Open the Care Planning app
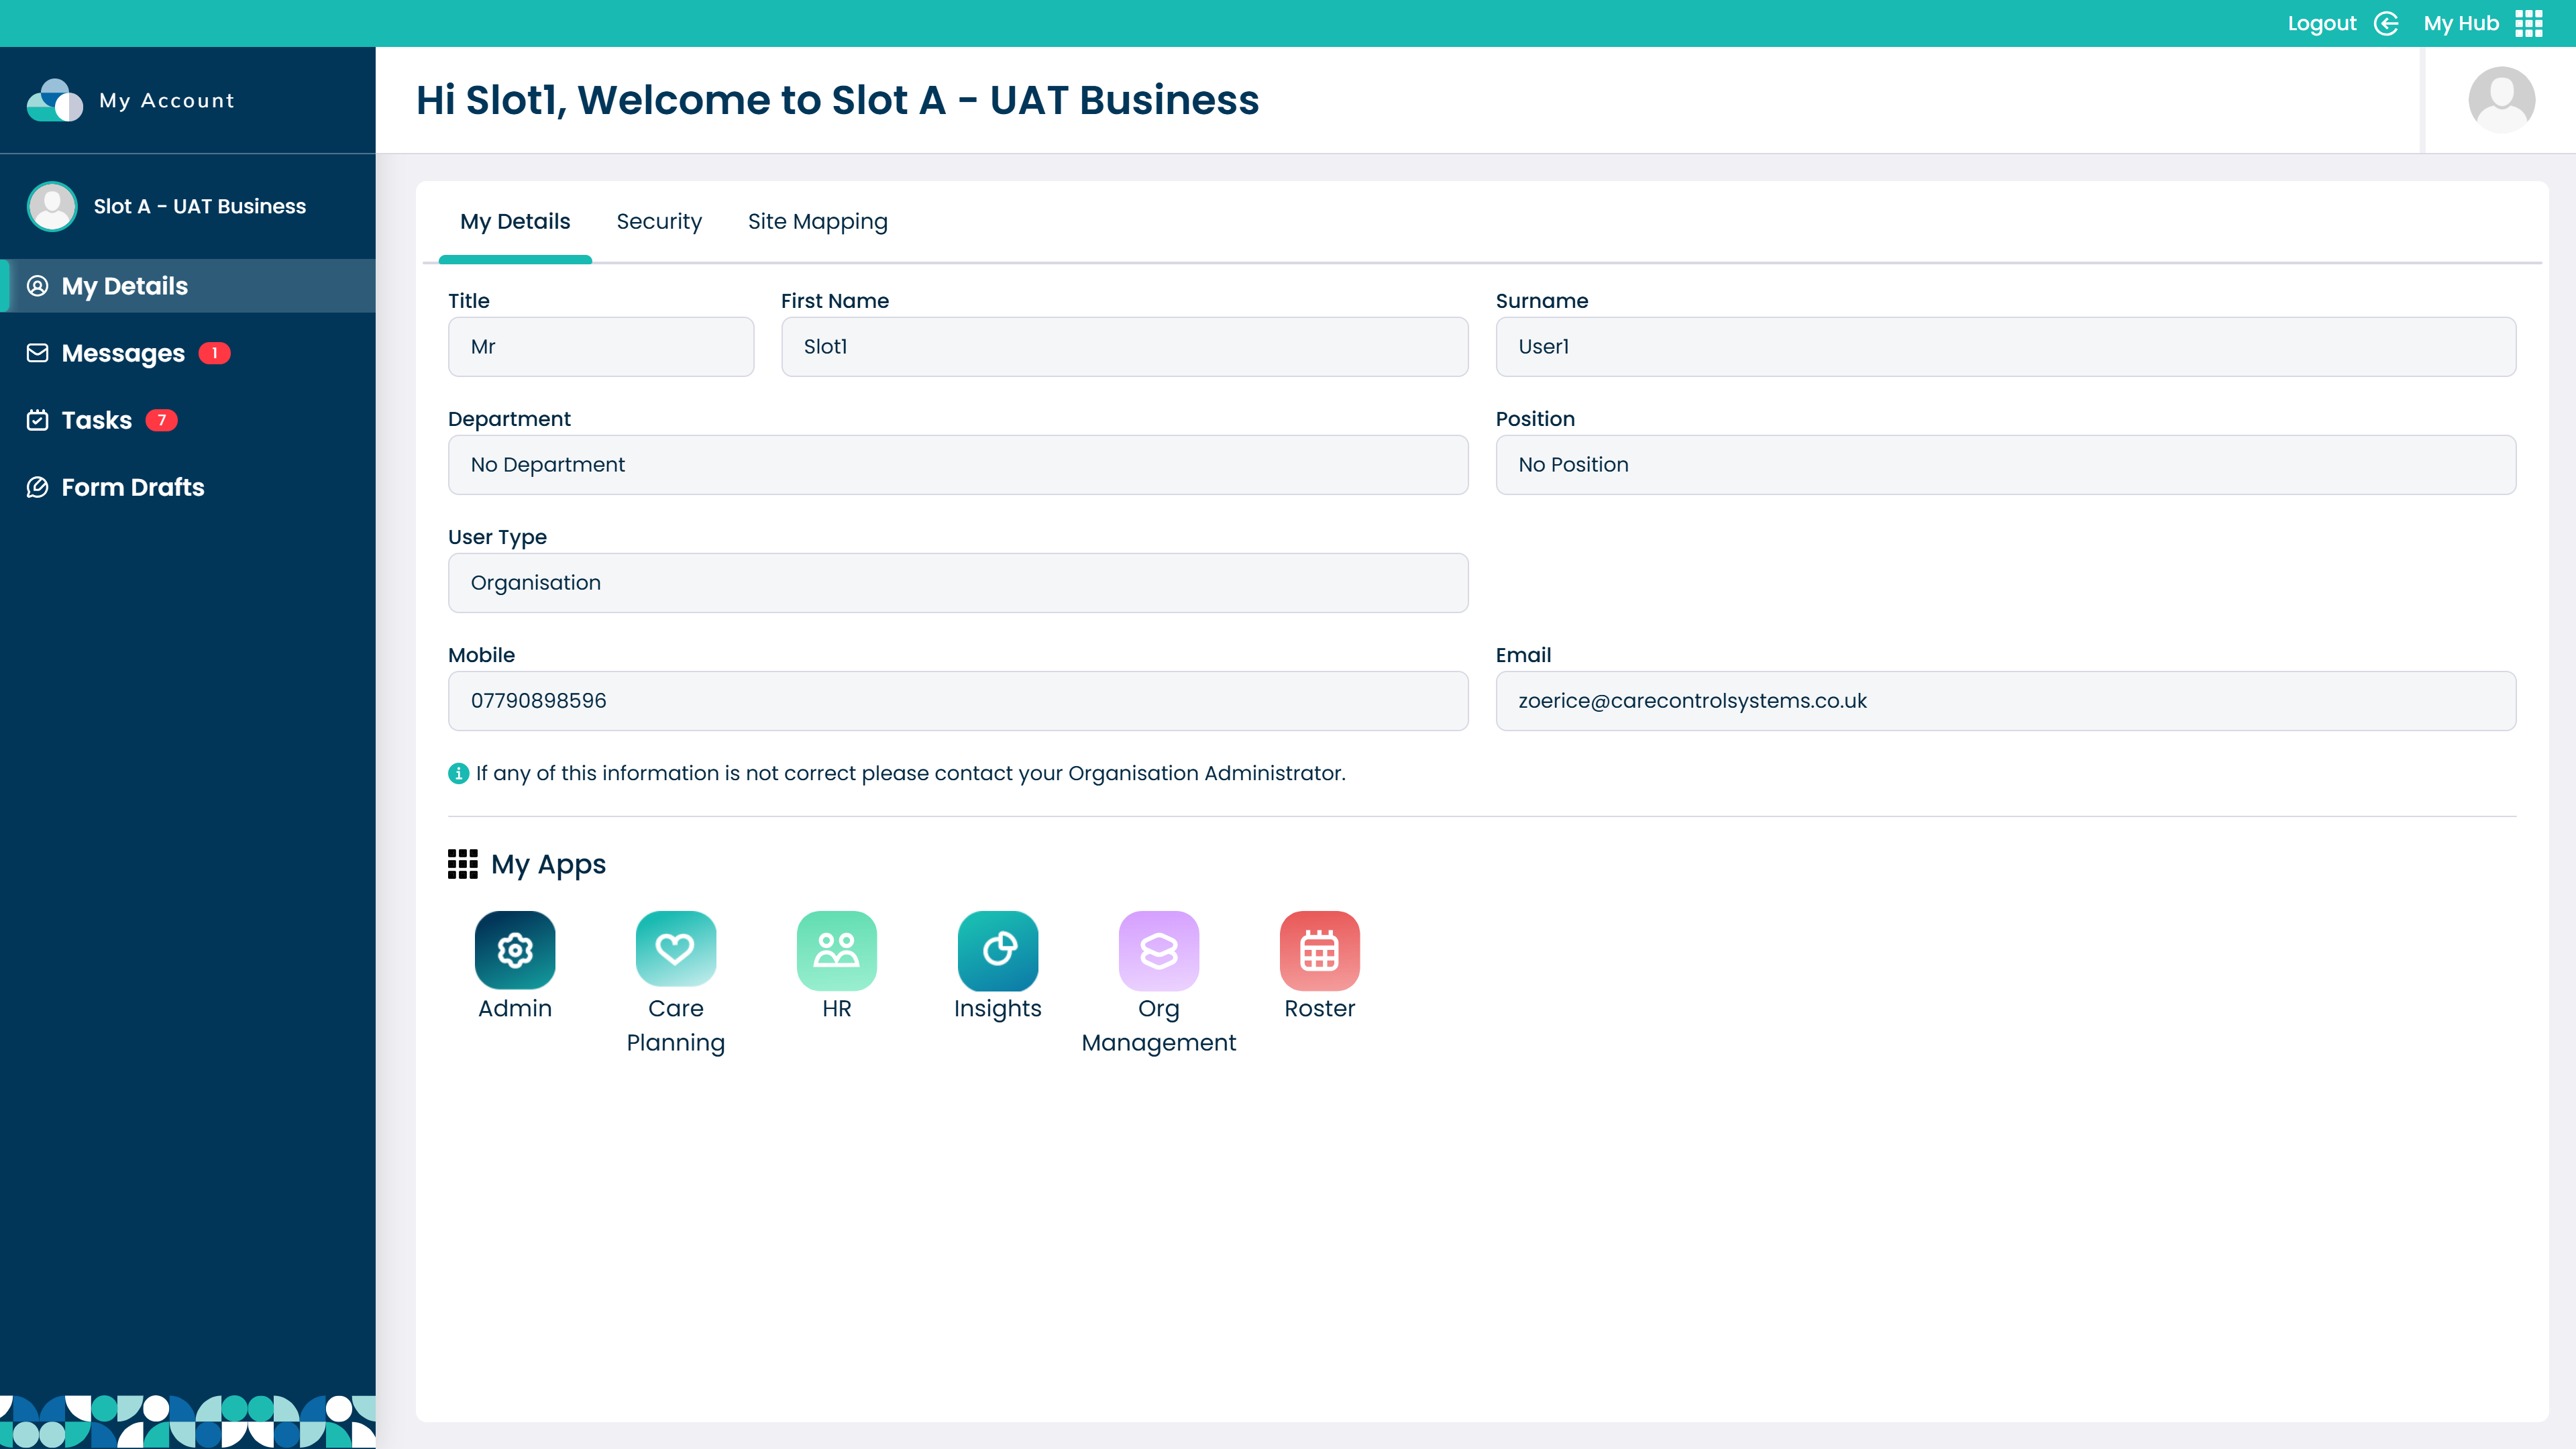 (x=675, y=950)
